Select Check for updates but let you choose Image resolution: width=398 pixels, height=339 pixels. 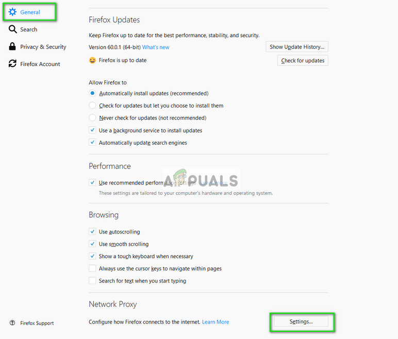[92, 106]
